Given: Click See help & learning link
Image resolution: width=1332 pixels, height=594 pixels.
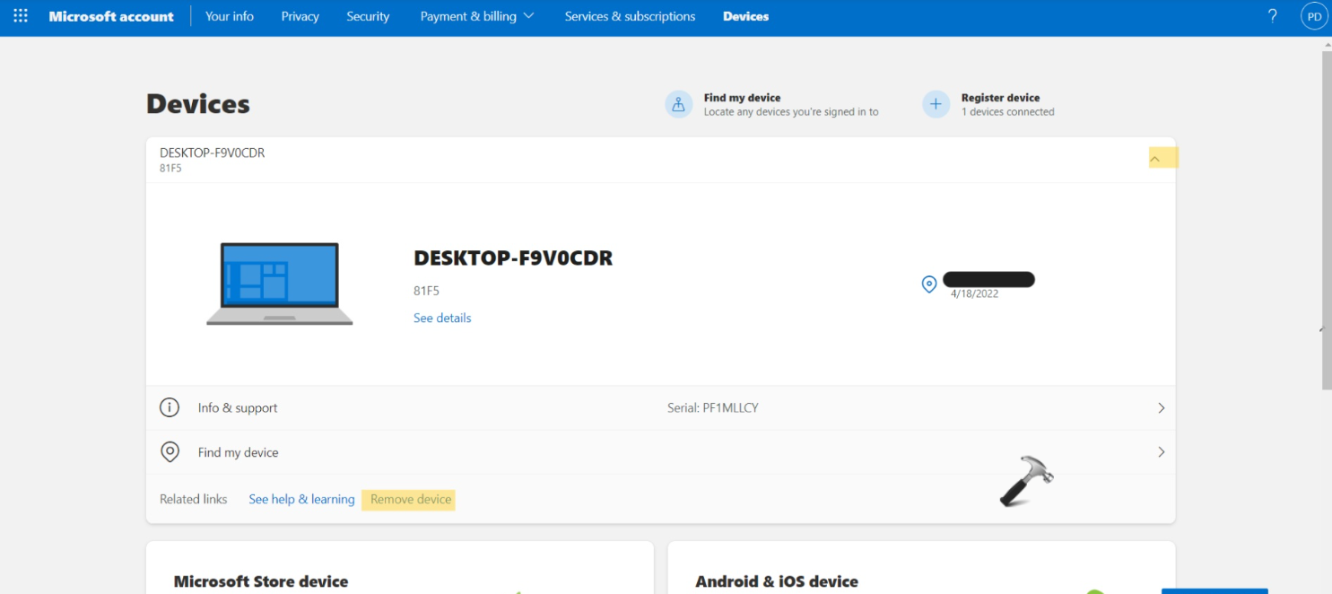Looking at the screenshot, I should click(x=301, y=500).
